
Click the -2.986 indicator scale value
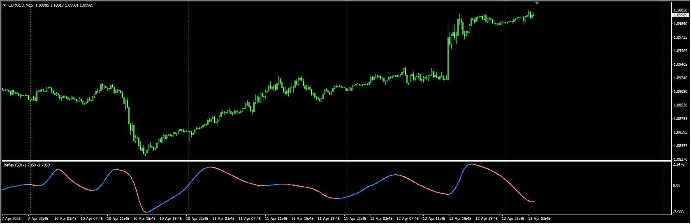(678, 212)
